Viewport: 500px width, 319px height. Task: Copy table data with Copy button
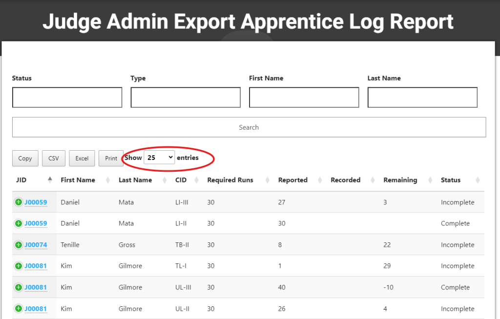tap(25, 158)
